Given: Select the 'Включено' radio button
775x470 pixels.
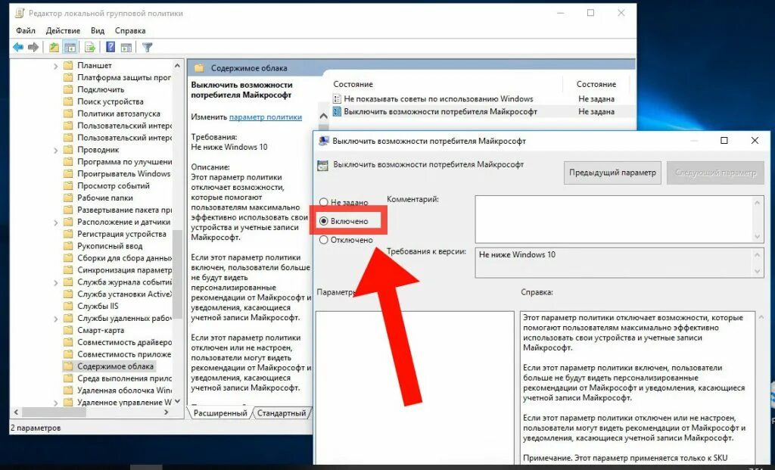Looking at the screenshot, I should click(x=324, y=221).
